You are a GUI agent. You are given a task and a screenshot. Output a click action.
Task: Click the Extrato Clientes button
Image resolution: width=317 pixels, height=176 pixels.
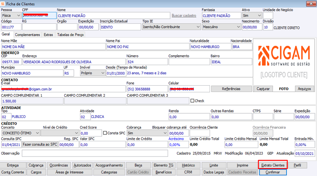273,165
